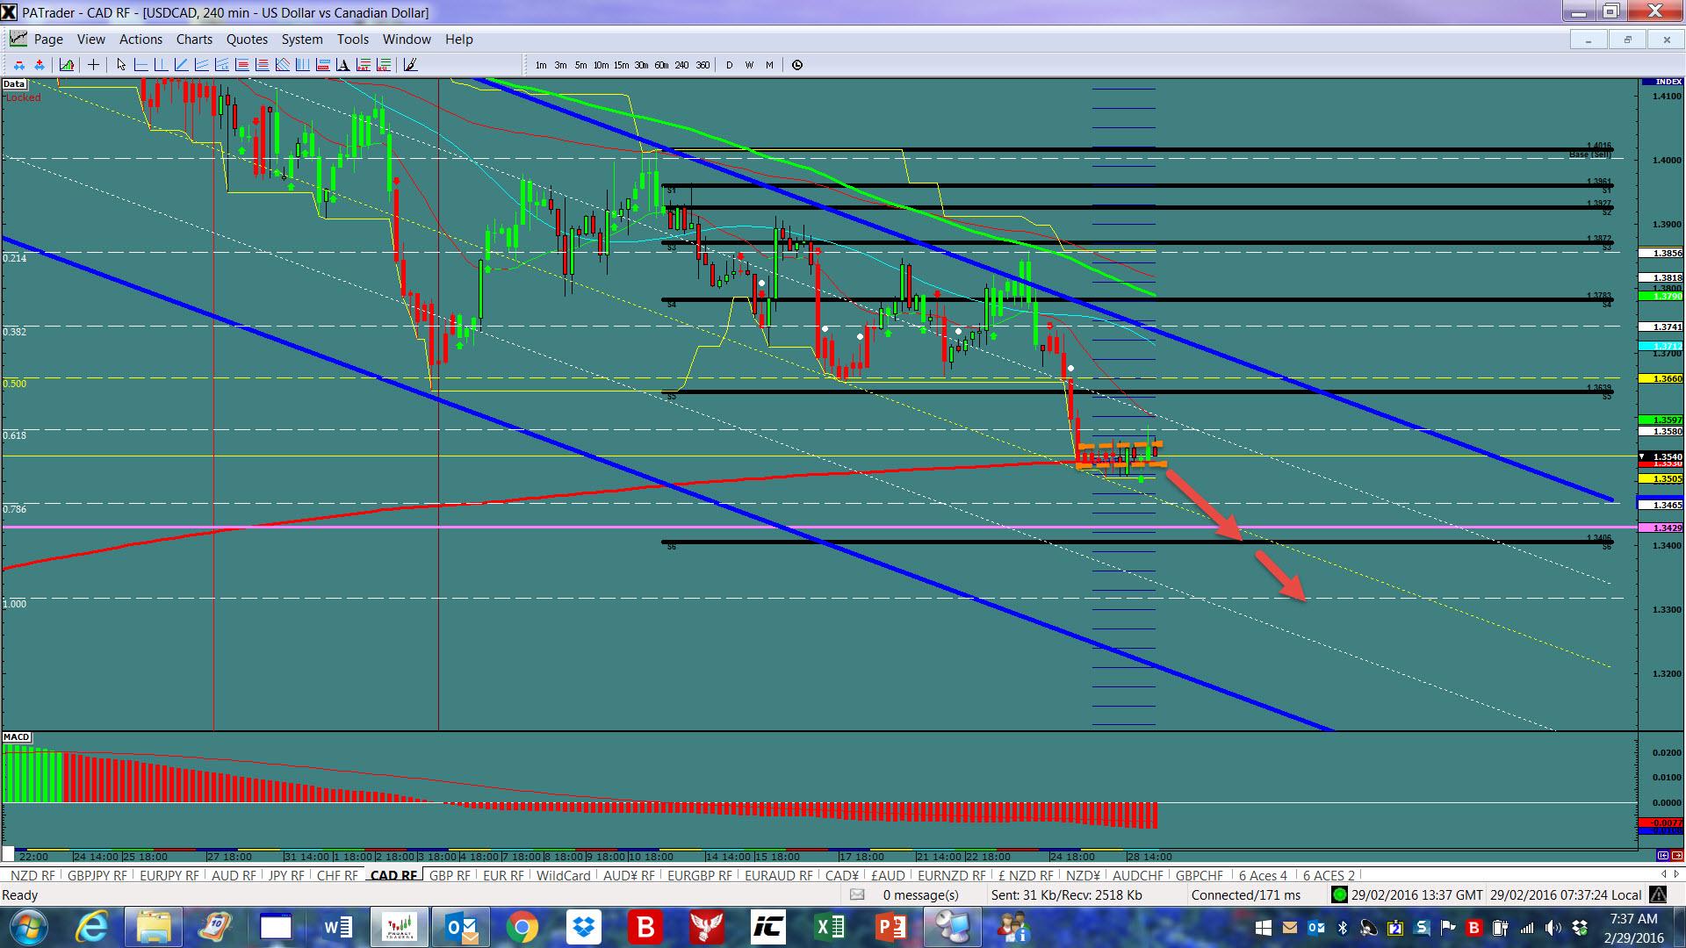The image size is (1686, 948).
Task: Toggle the Daily D timeframe
Action: pyautogui.click(x=729, y=65)
